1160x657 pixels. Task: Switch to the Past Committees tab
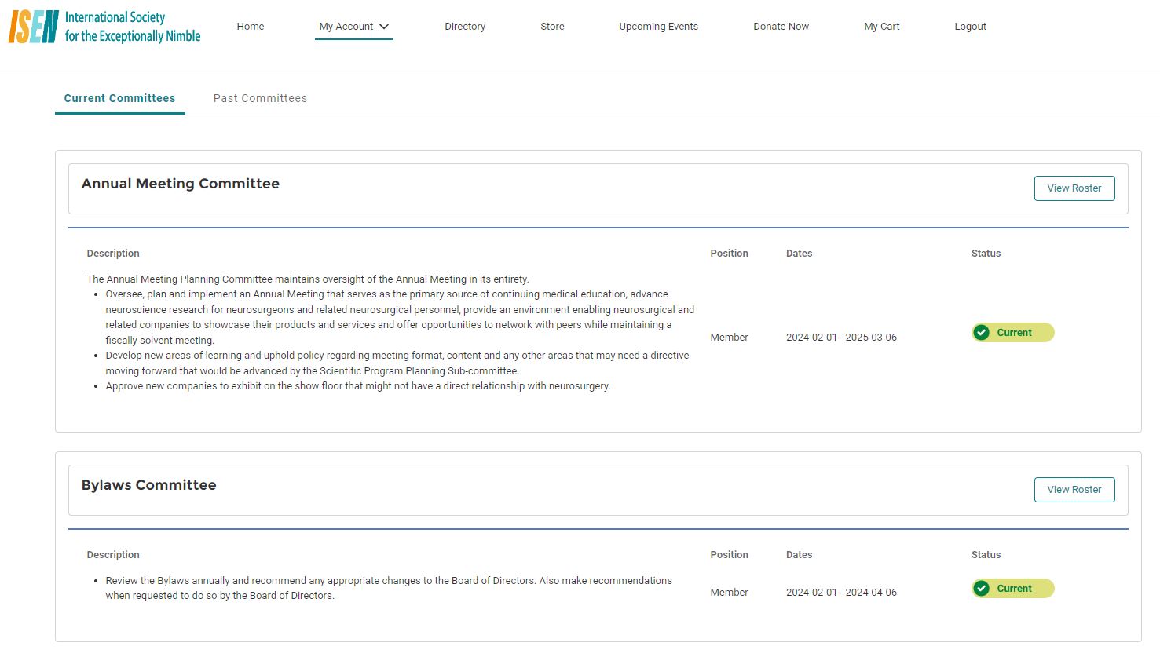click(x=260, y=98)
